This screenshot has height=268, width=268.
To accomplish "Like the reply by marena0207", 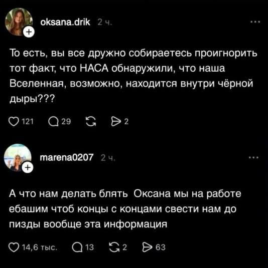I will coord(14,247).
